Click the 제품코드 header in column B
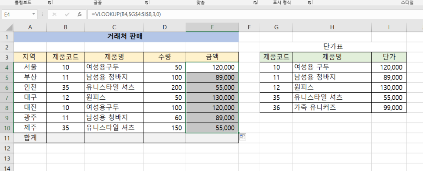The height and width of the screenshot is (171, 423). [x=66, y=57]
